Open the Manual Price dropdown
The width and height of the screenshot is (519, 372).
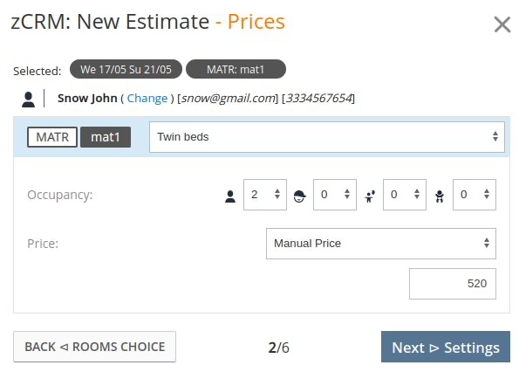point(381,244)
